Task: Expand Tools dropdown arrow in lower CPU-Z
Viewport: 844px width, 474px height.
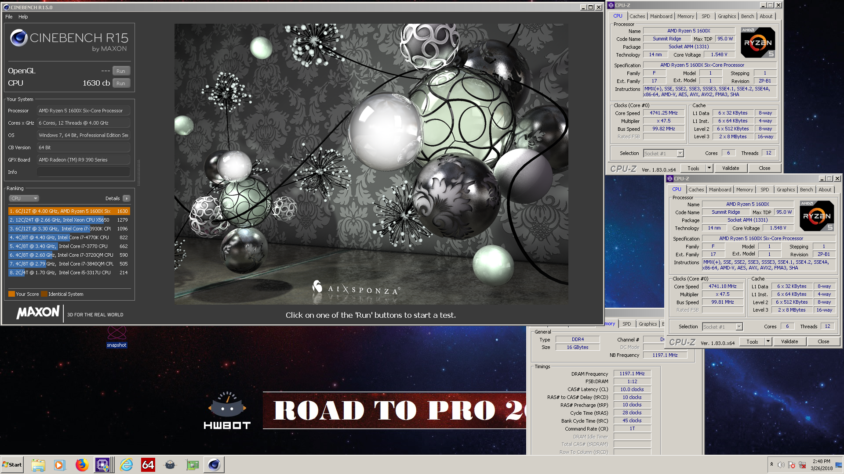Action: point(768,341)
